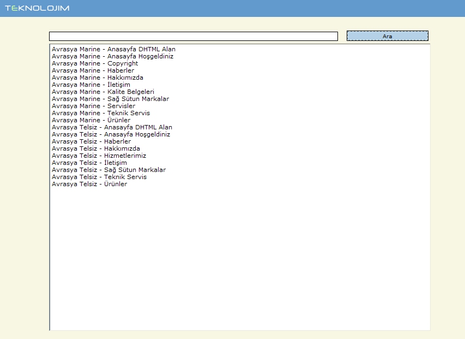This screenshot has height=339, width=465.
Task: Select 'Avrasya Telsiz - Anasayfa Hoşgeldiniz'
Action: click(111, 134)
